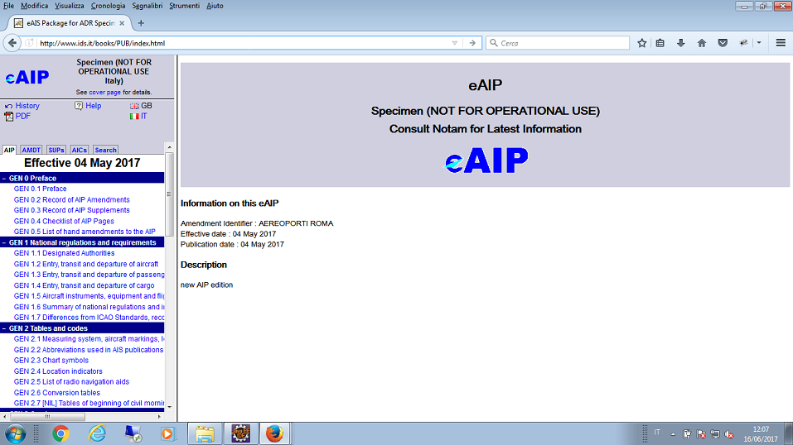Collapse GEN 1 National regulations section header
793x445 pixels.
(81, 242)
